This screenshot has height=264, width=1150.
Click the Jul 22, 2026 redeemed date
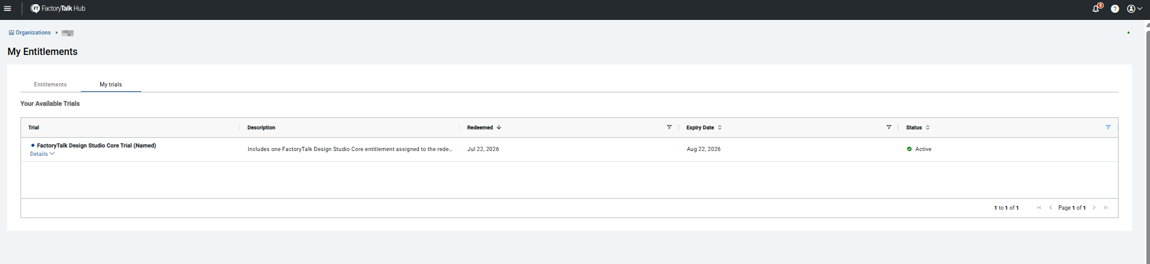(483, 149)
